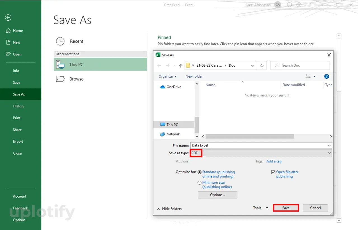
Task: Click the Search Doc field
Action: (300, 65)
